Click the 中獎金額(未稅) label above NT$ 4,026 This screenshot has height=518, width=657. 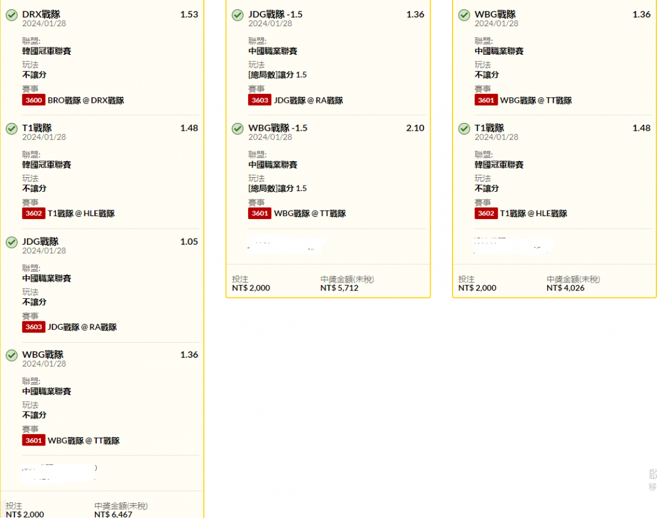pos(573,279)
